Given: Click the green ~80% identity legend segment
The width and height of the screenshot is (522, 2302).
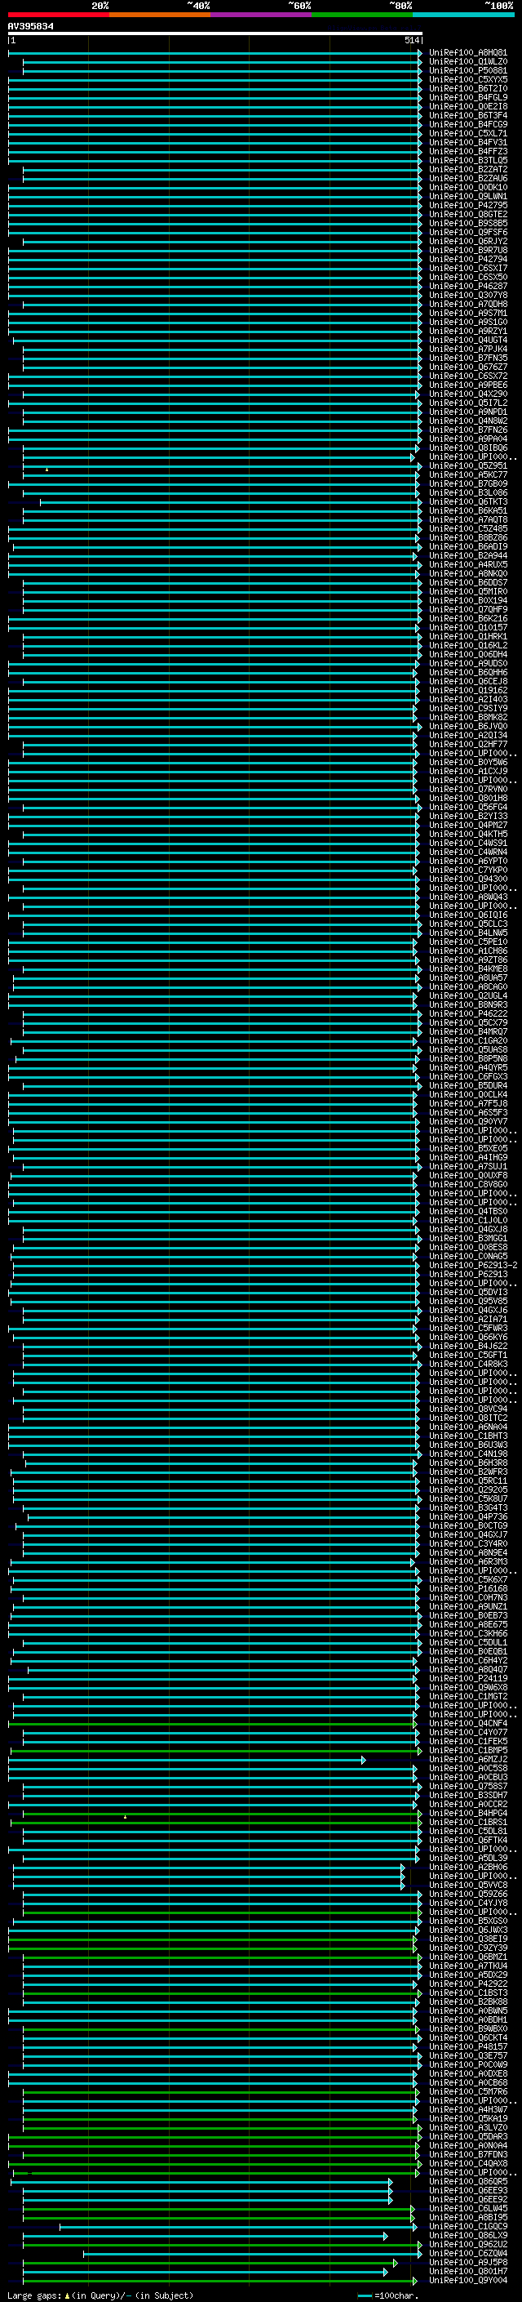Looking at the screenshot, I should (x=361, y=15).
